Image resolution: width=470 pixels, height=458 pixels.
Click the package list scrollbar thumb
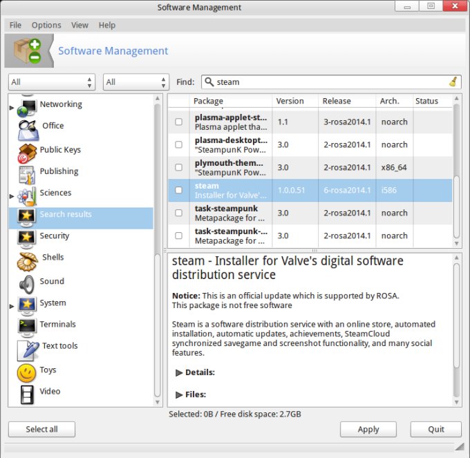(456, 207)
